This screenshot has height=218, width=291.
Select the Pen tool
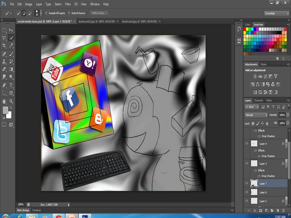[4, 85]
